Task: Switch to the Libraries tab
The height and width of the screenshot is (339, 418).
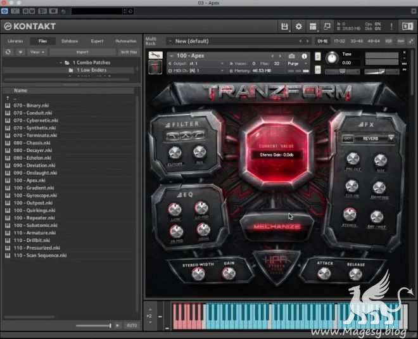Action: 15,41
